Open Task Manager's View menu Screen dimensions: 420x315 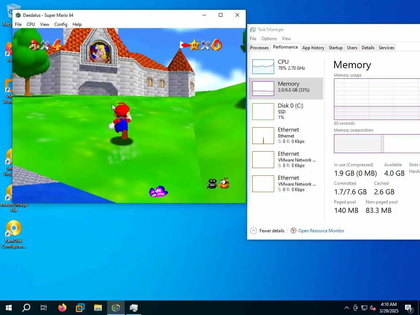point(286,39)
